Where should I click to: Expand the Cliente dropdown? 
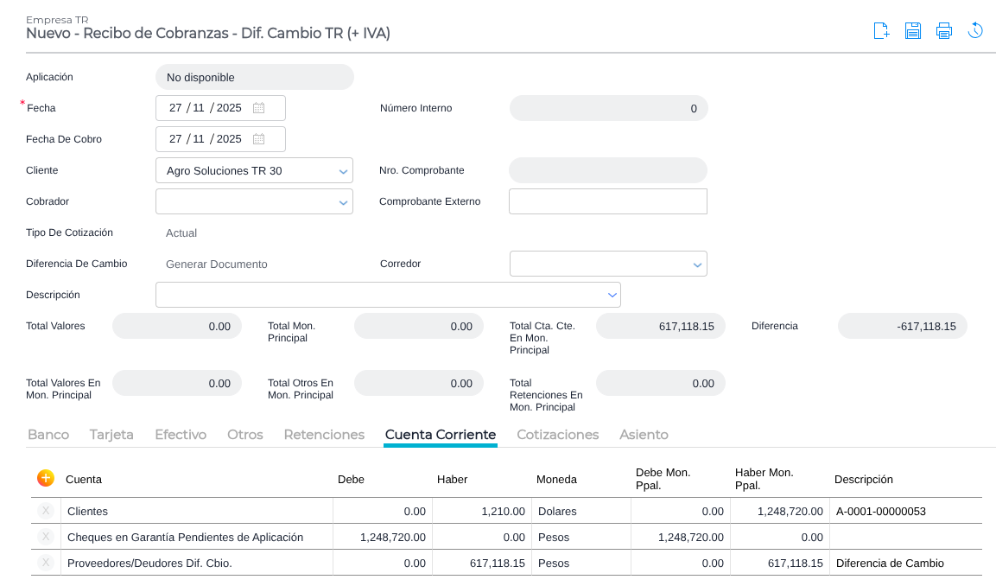tap(343, 171)
